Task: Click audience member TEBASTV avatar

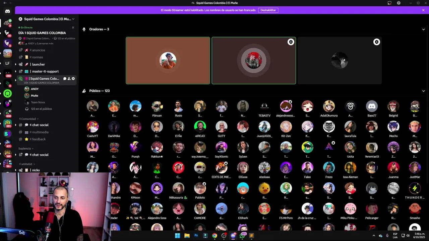Action: point(264,106)
